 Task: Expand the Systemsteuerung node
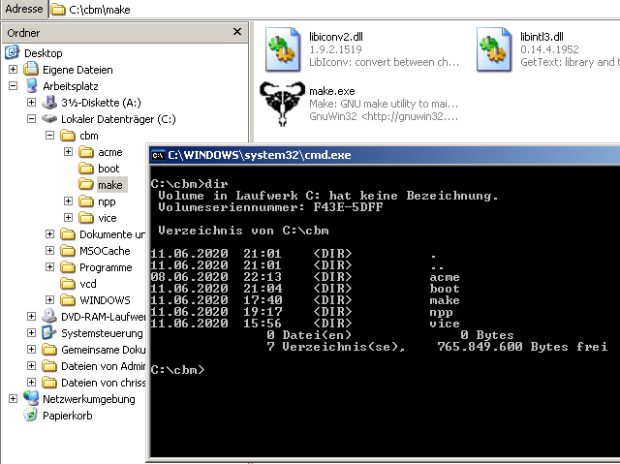pyautogui.click(x=31, y=333)
